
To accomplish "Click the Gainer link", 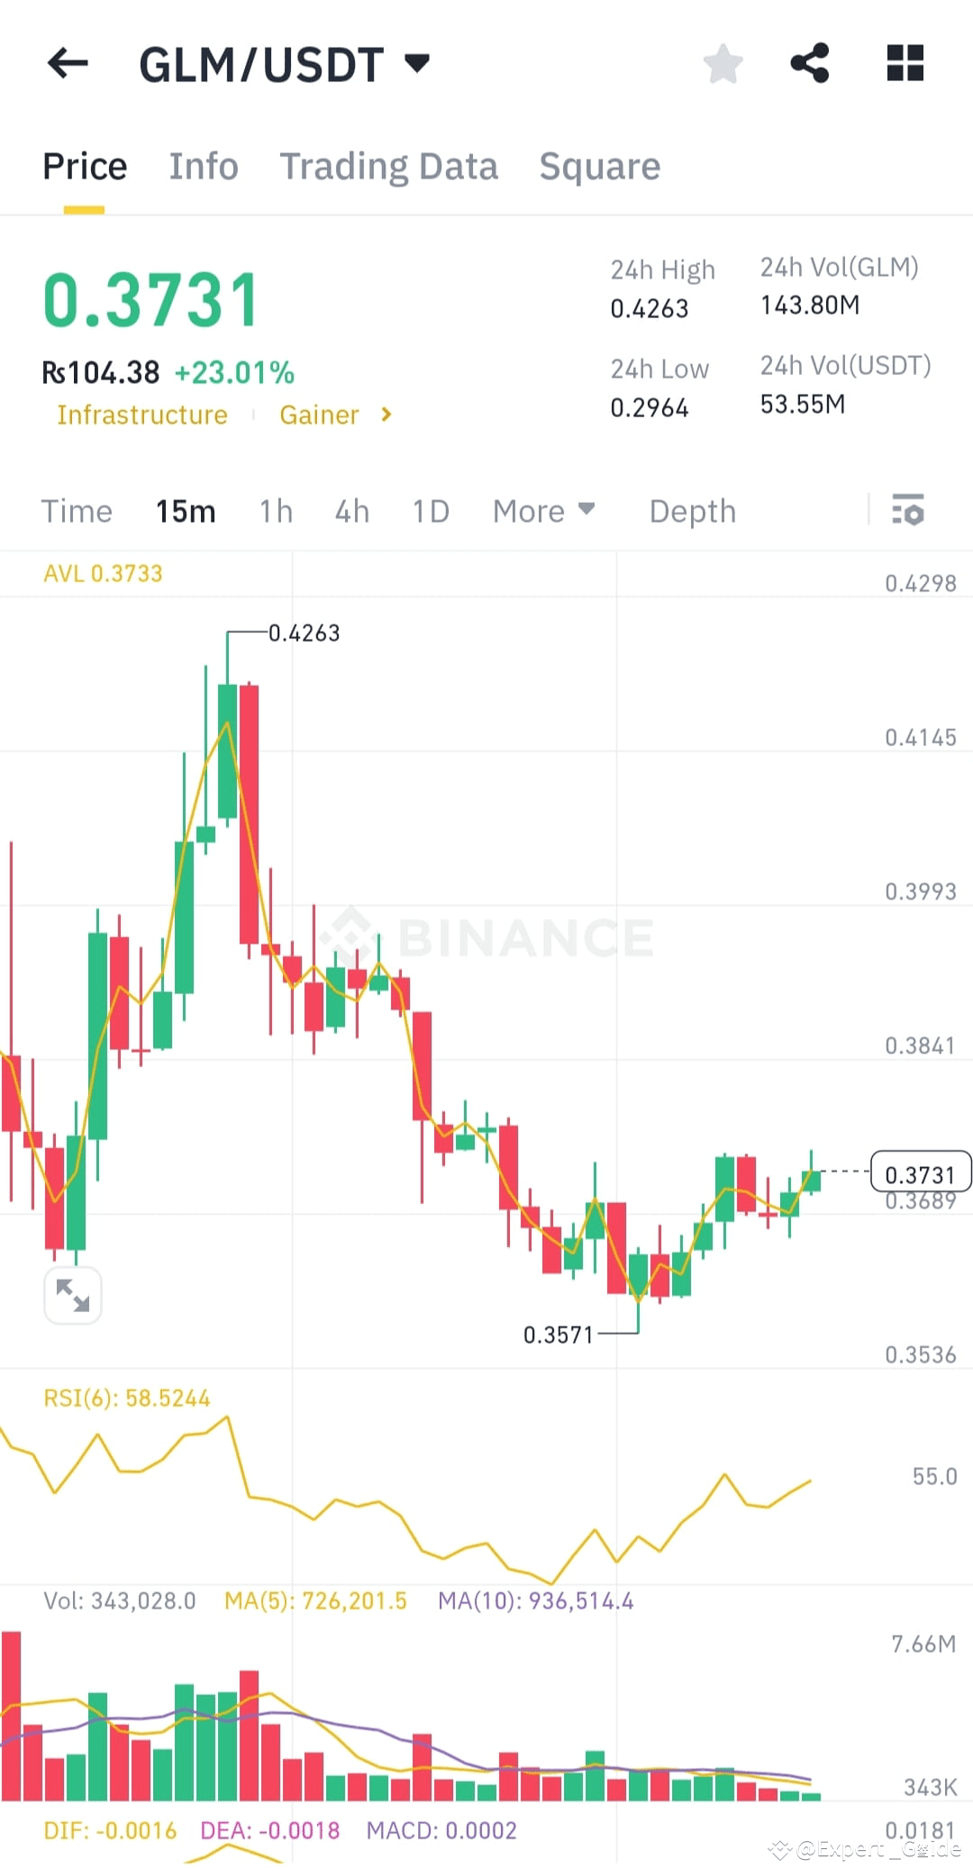I will 320,415.
